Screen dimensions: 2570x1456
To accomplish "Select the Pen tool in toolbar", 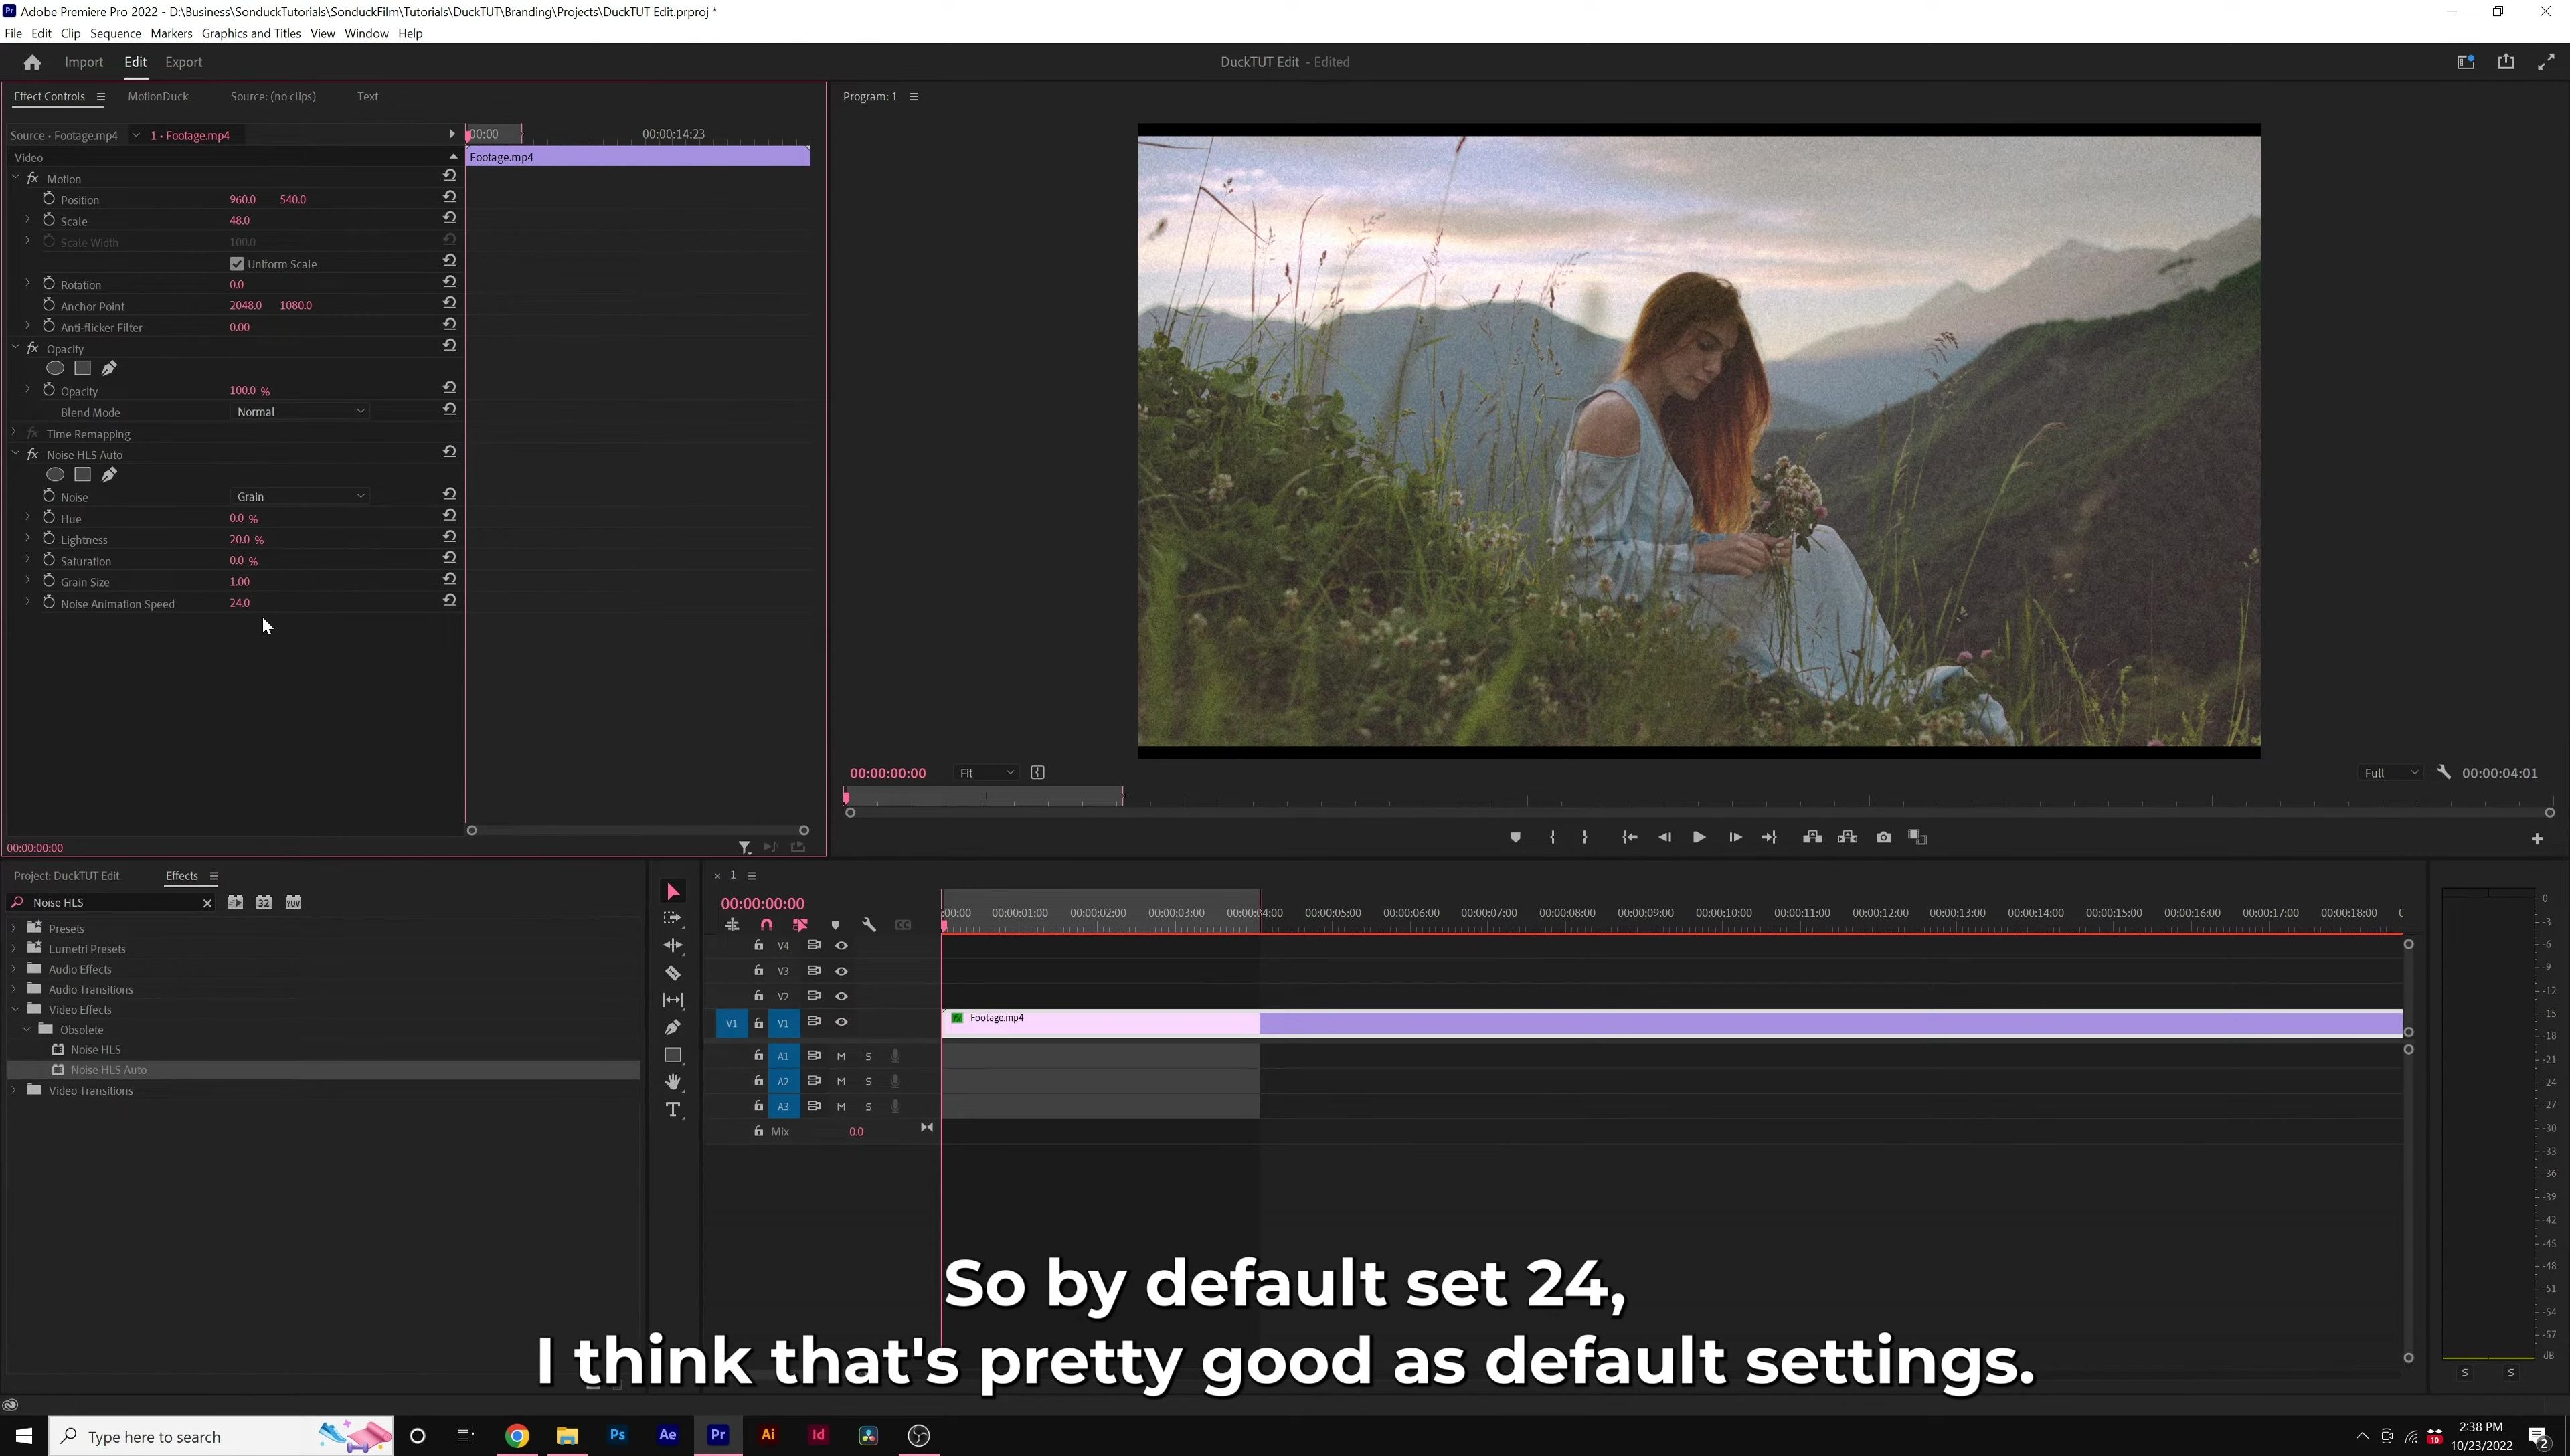I will [673, 1027].
